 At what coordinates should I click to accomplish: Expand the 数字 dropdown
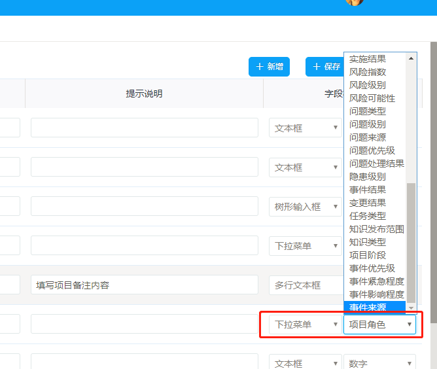click(x=379, y=363)
